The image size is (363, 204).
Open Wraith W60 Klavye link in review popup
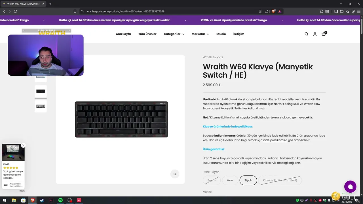[13, 185]
